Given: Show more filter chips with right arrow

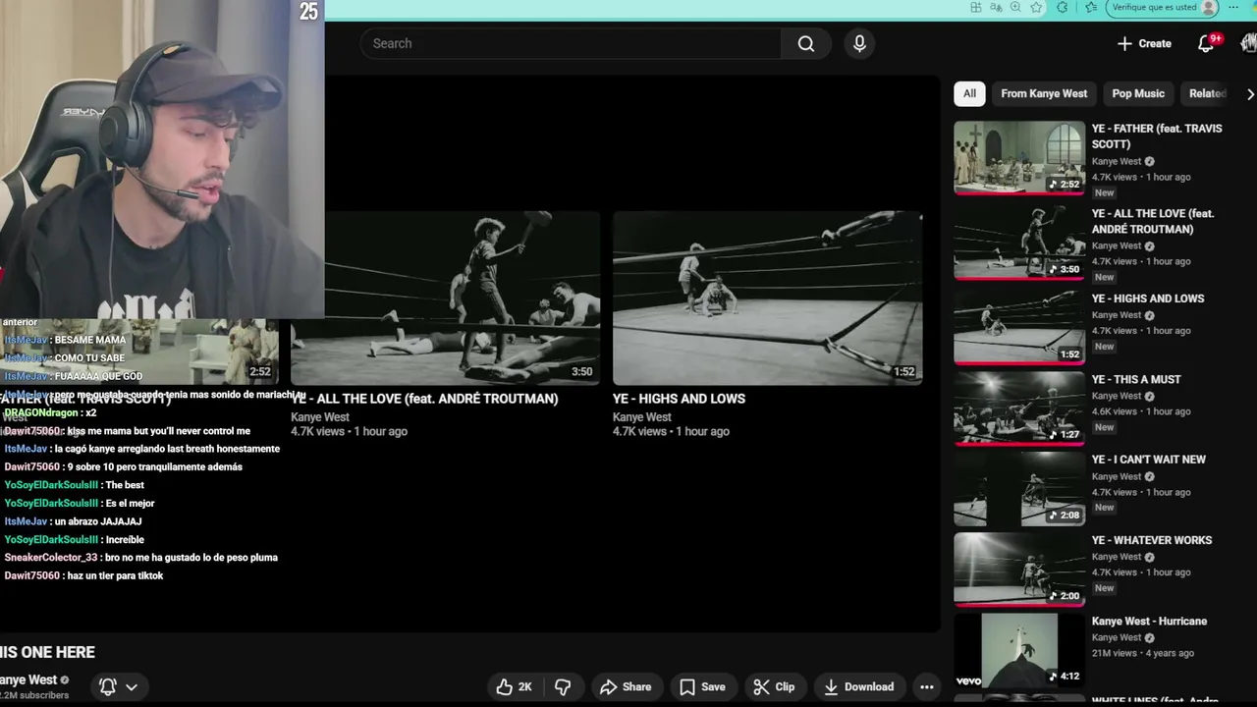Looking at the screenshot, I should 1249,93.
